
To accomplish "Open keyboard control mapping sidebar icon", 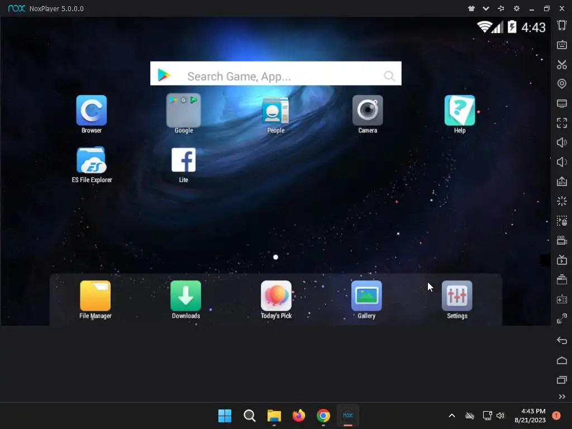I will click(x=562, y=45).
